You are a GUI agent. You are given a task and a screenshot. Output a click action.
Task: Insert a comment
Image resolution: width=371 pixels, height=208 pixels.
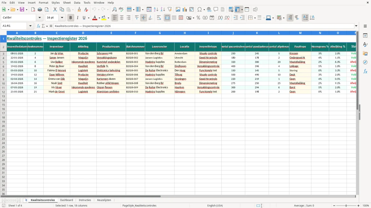coord(216,10)
